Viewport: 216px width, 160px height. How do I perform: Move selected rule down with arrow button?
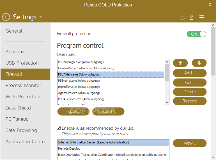tap(199, 63)
